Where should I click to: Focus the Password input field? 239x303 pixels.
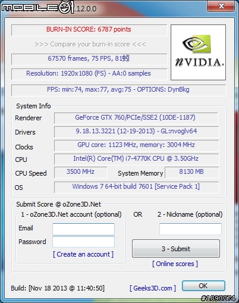point(83,242)
